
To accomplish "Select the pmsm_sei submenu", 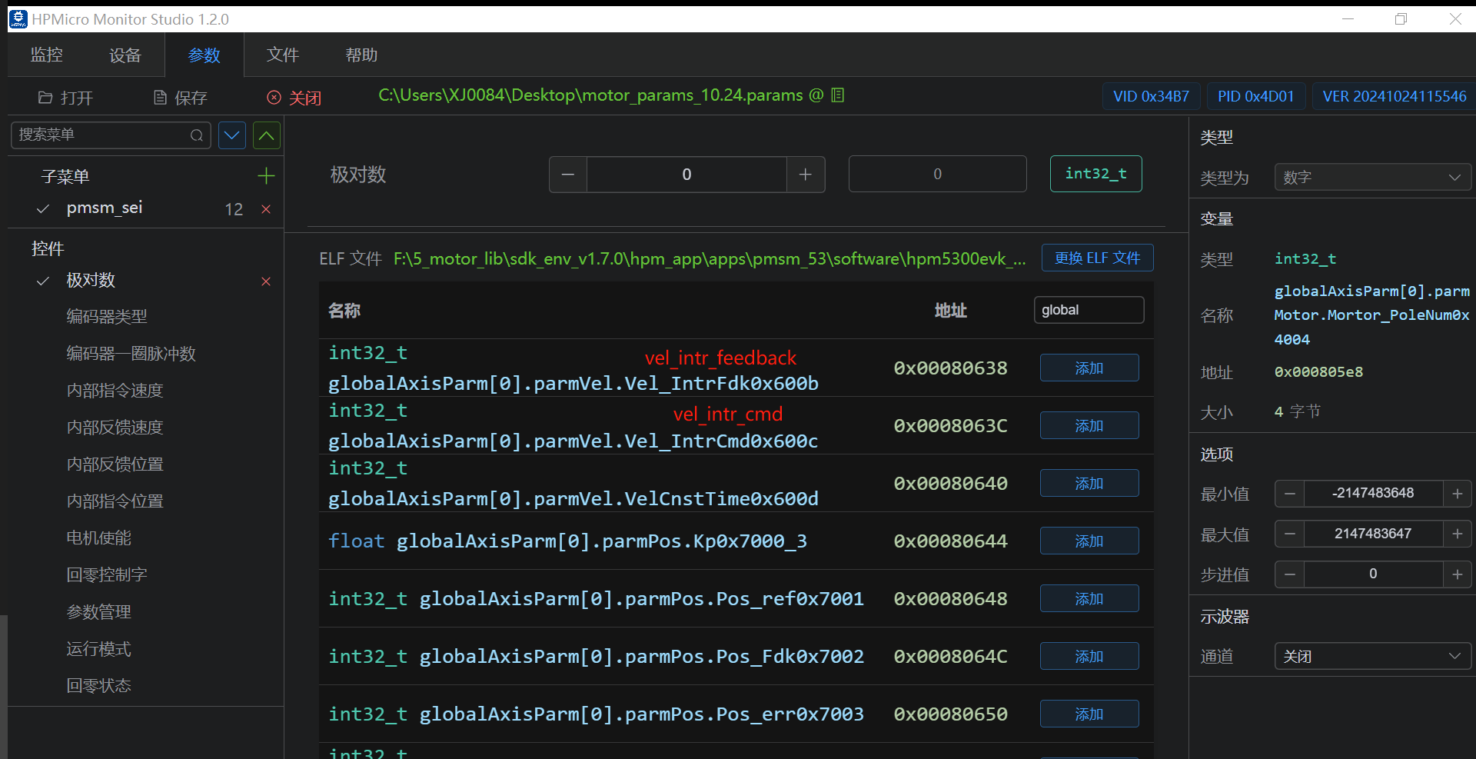I will (105, 208).
